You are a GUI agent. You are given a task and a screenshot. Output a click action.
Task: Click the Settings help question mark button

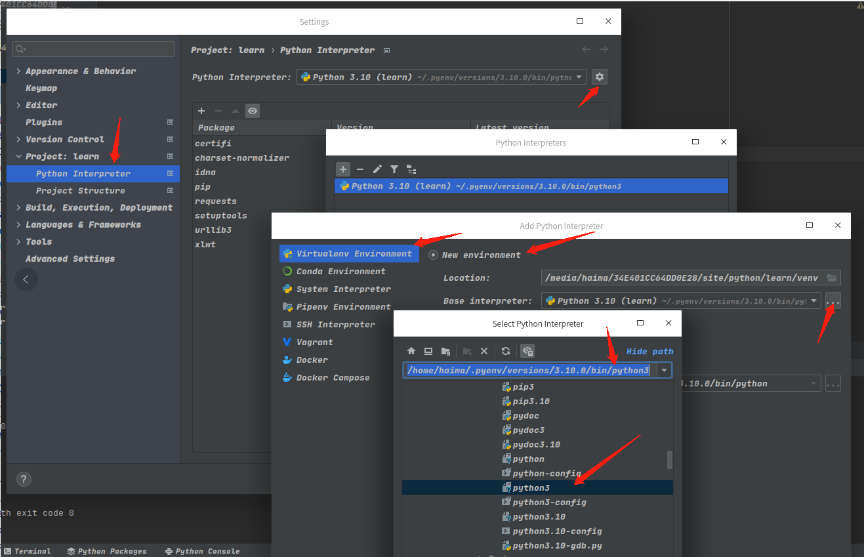tap(23, 479)
